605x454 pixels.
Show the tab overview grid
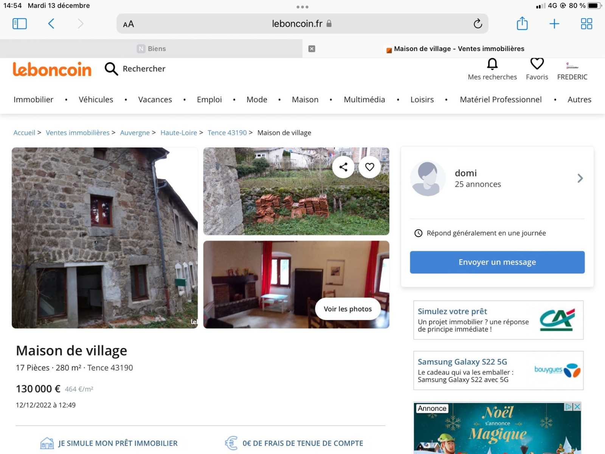click(586, 24)
